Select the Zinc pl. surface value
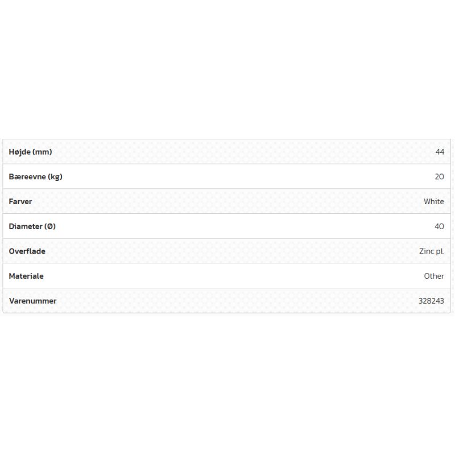This screenshot has height=455, width=455. tap(432, 251)
